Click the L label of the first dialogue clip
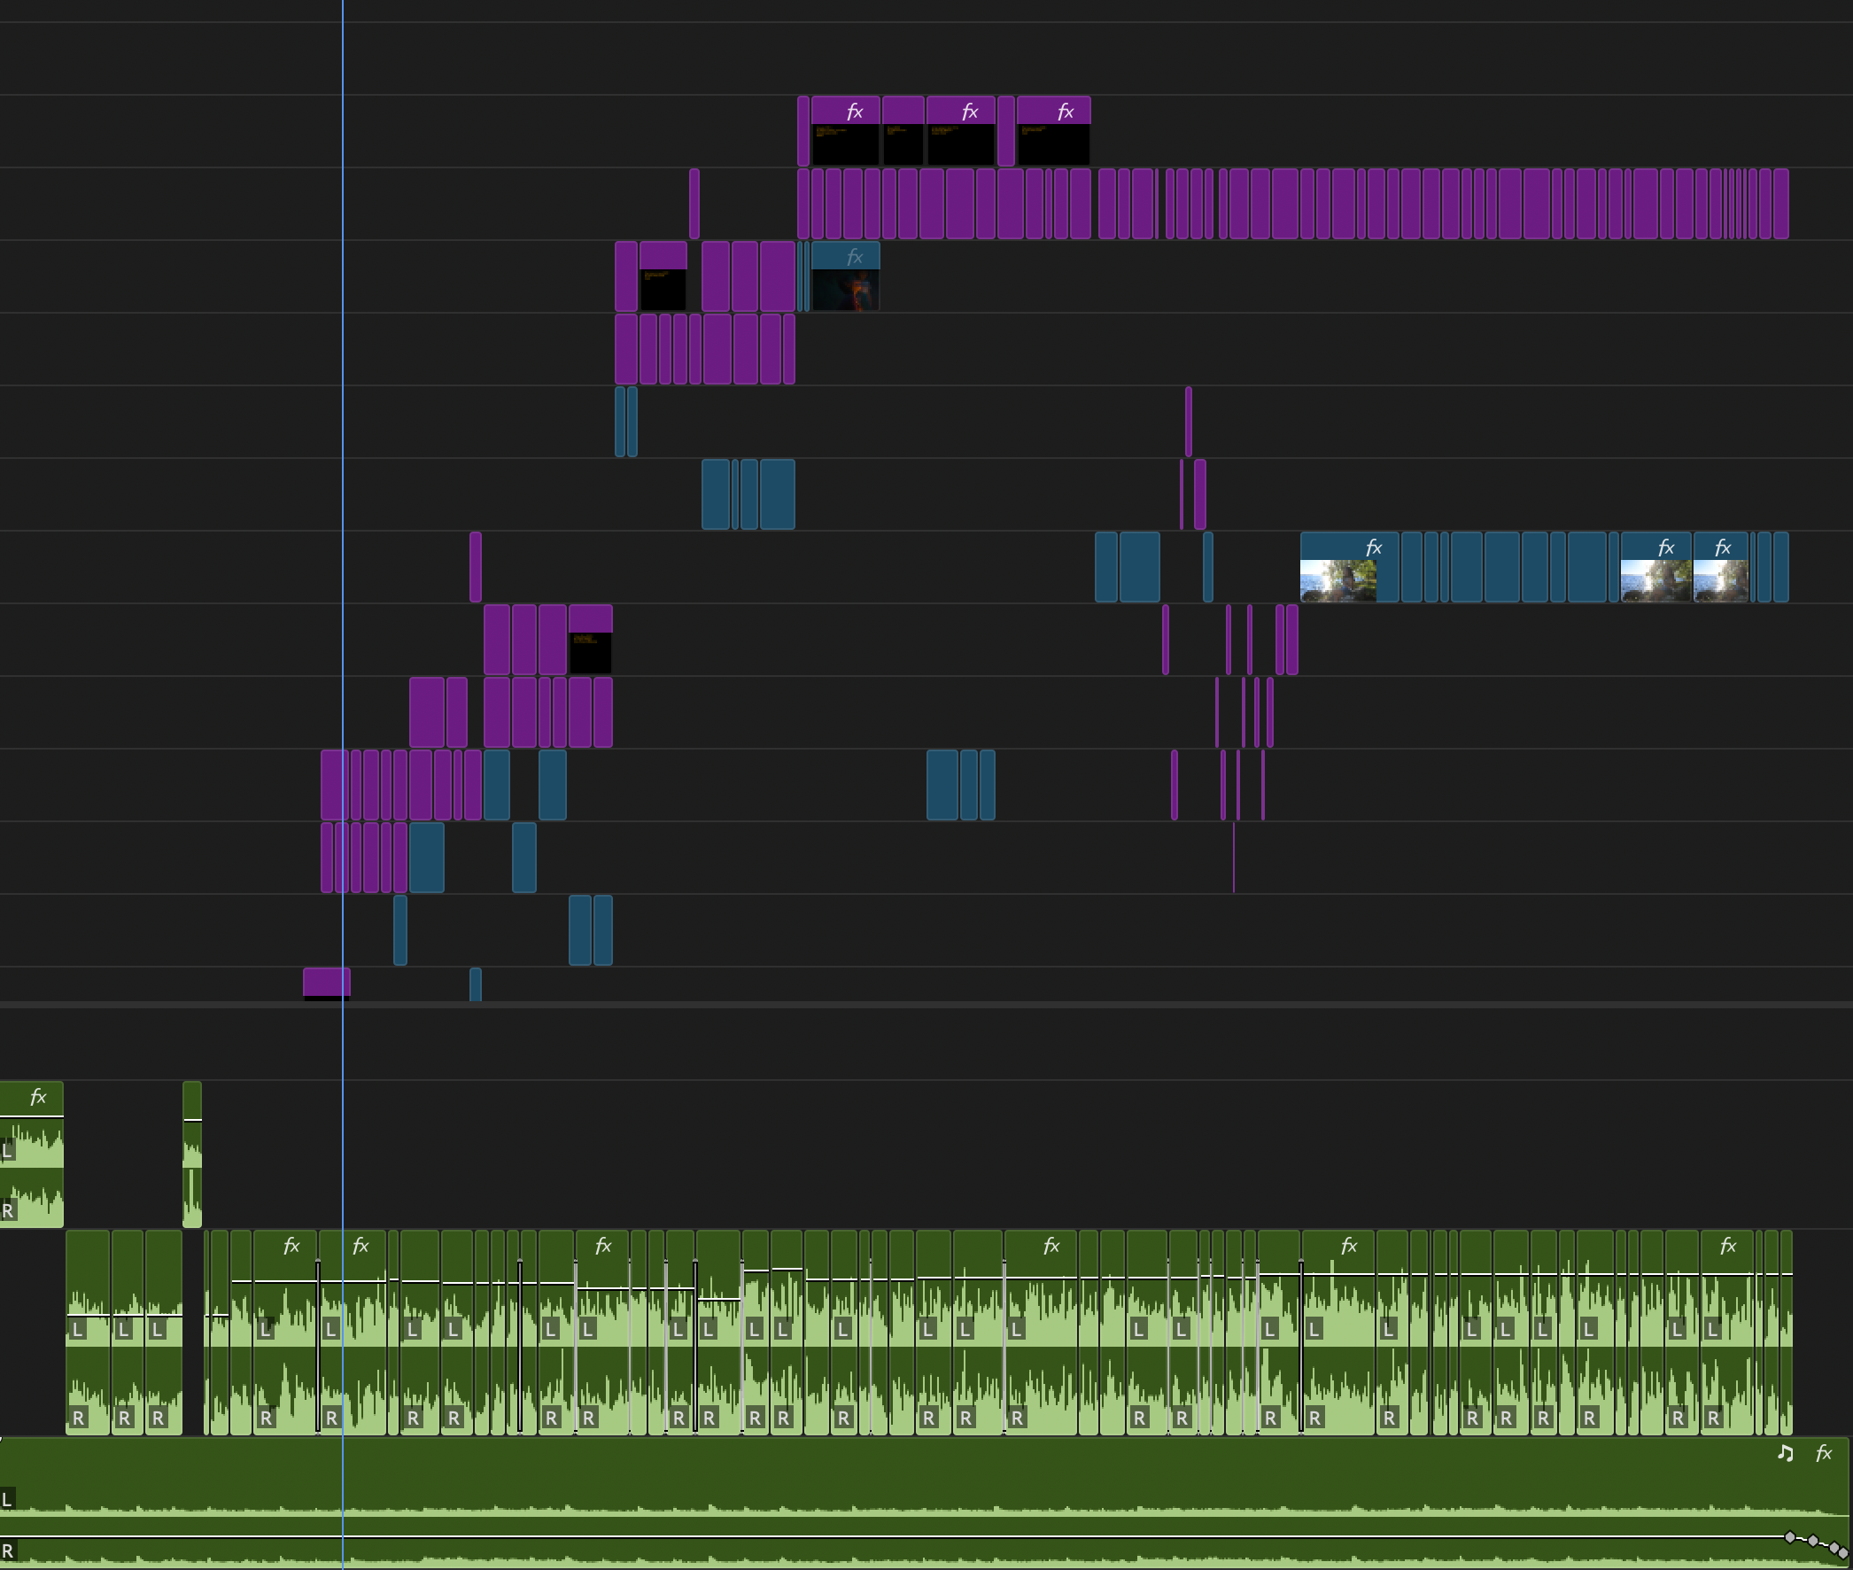This screenshot has width=1853, height=1570. coord(77,1330)
